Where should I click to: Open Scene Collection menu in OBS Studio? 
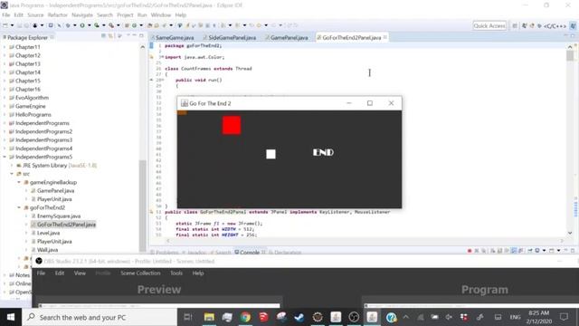pyautogui.click(x=140, y=273)
